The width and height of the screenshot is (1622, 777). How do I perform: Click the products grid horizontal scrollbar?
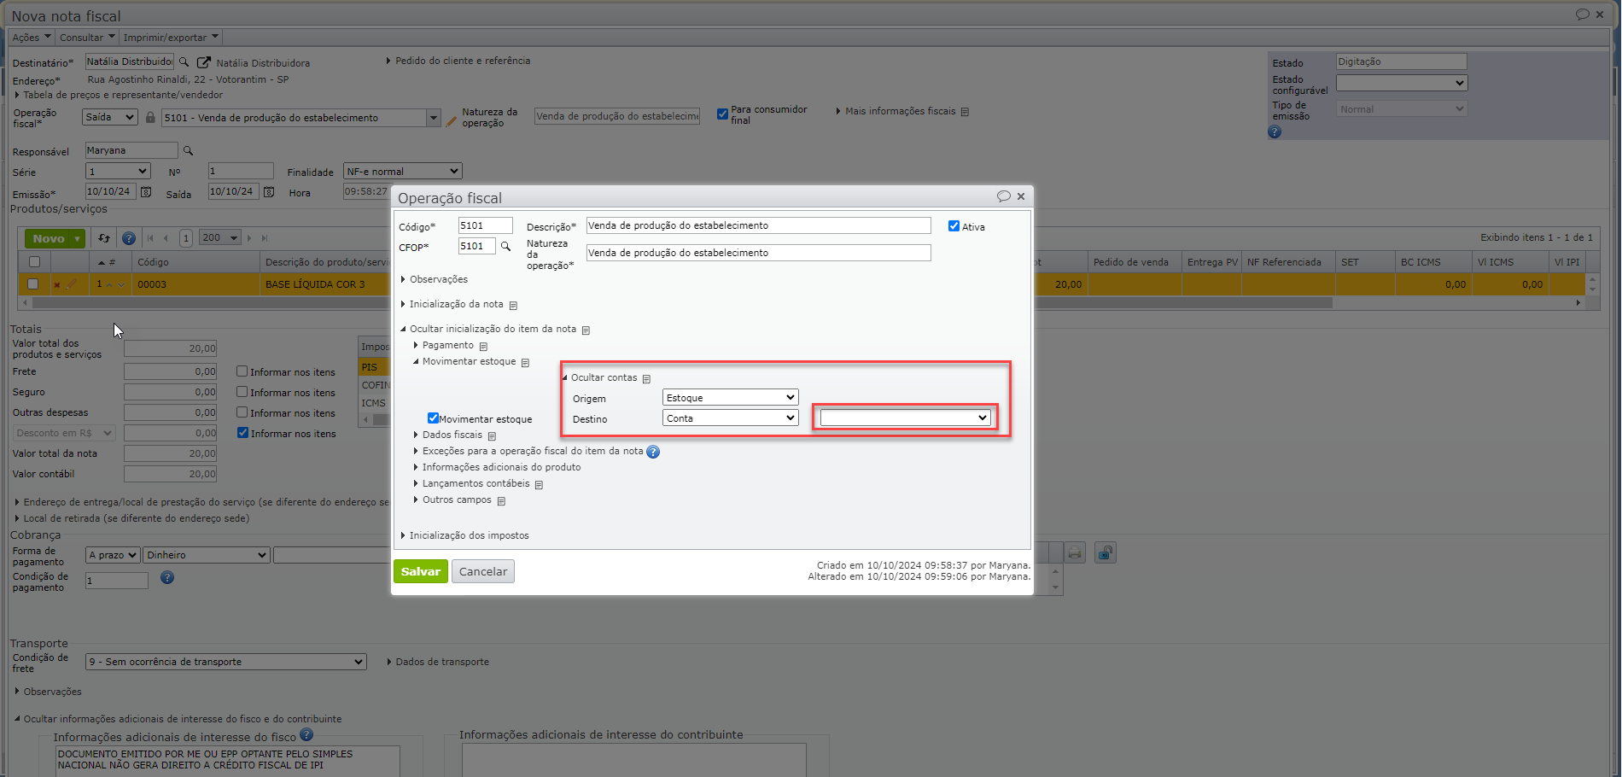tap(681, 303)
